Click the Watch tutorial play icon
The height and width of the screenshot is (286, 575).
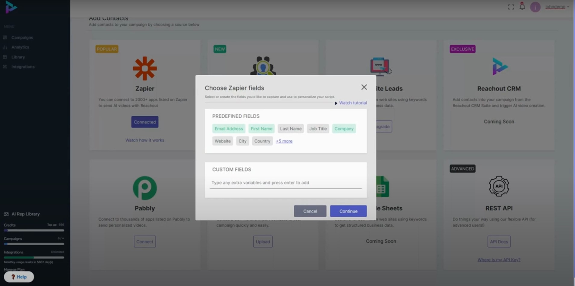click(336, 103)
